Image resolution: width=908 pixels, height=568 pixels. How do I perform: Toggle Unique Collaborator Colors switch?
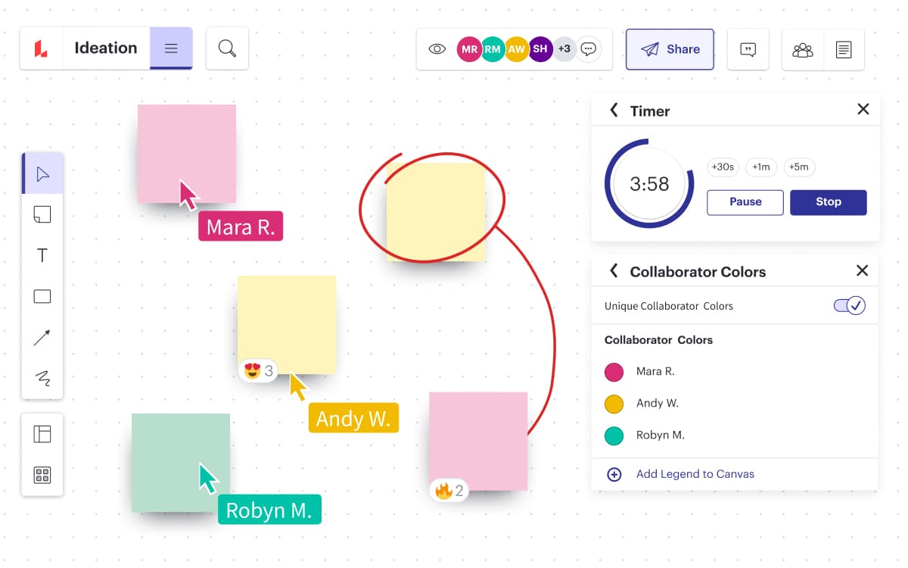[849, 306]
